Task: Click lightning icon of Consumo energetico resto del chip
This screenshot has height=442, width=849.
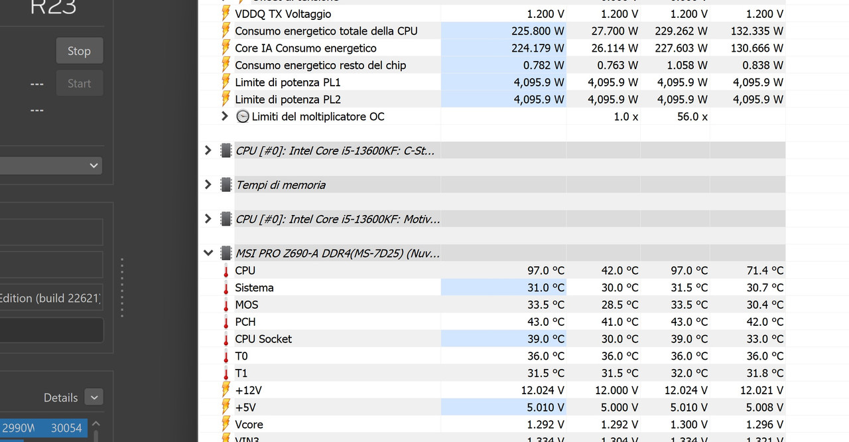Action: (x=226, y=65)
